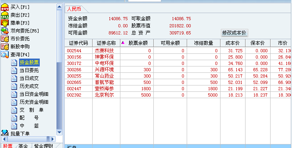The width and height of the screenshot is (292, 148).
Task: Sort by 冻结数量 column header
Action: coord(204,43)
